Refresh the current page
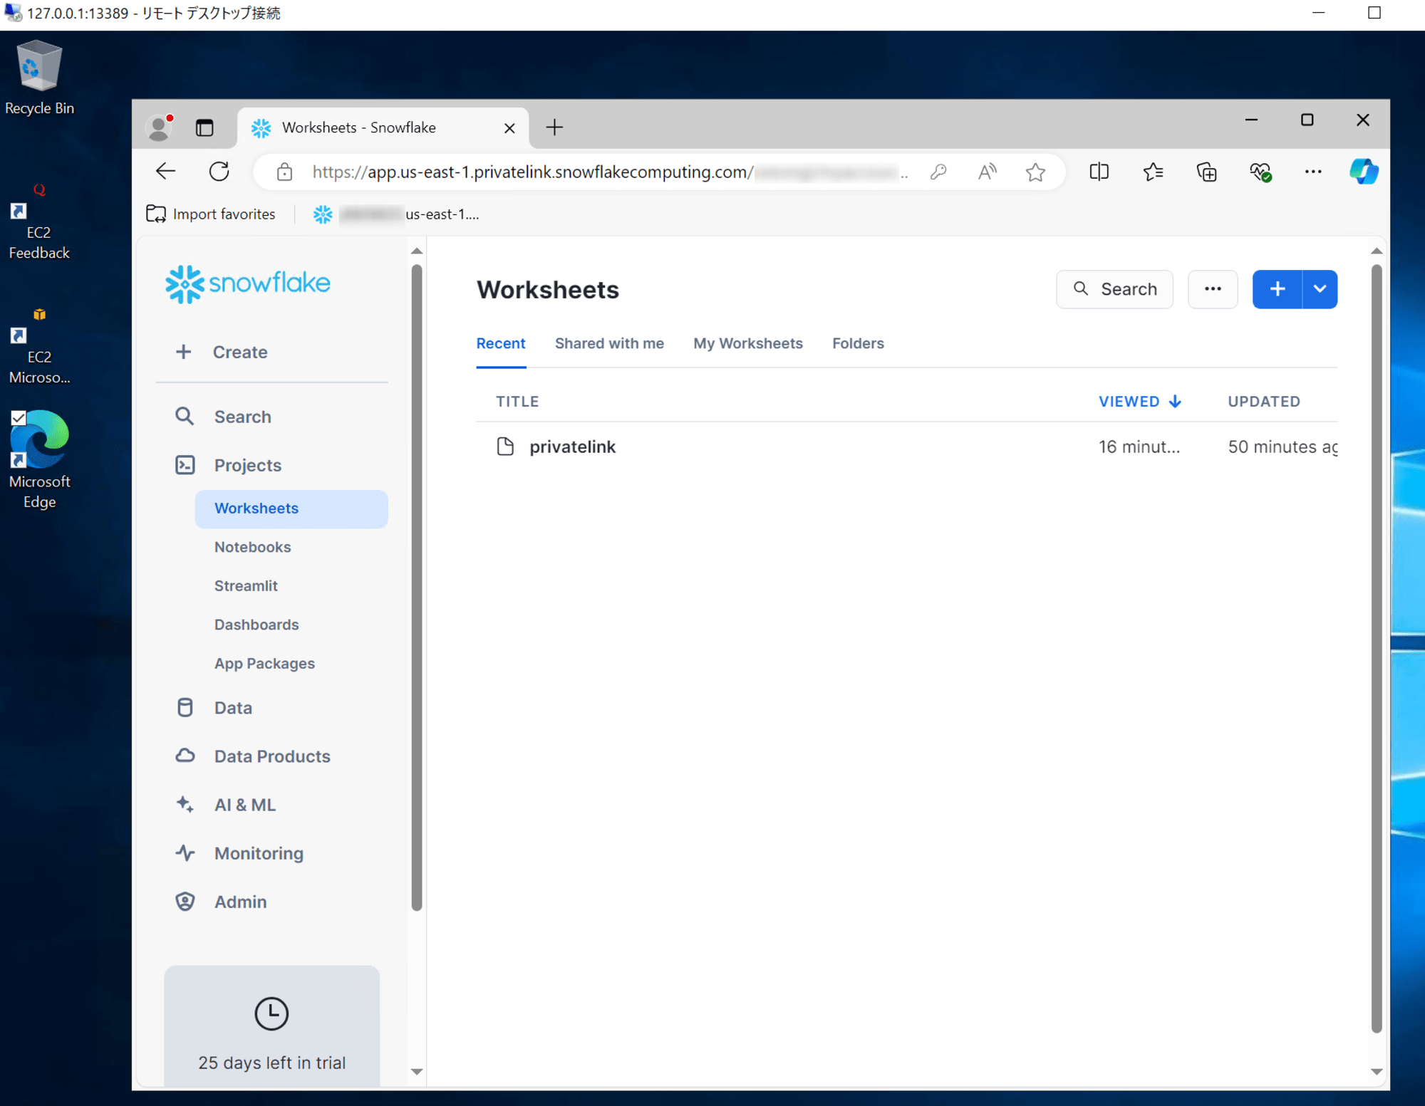 (219, 172)
